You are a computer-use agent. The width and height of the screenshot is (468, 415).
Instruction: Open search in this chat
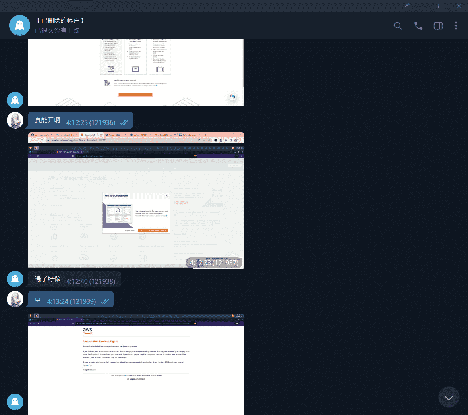[398, 26]
